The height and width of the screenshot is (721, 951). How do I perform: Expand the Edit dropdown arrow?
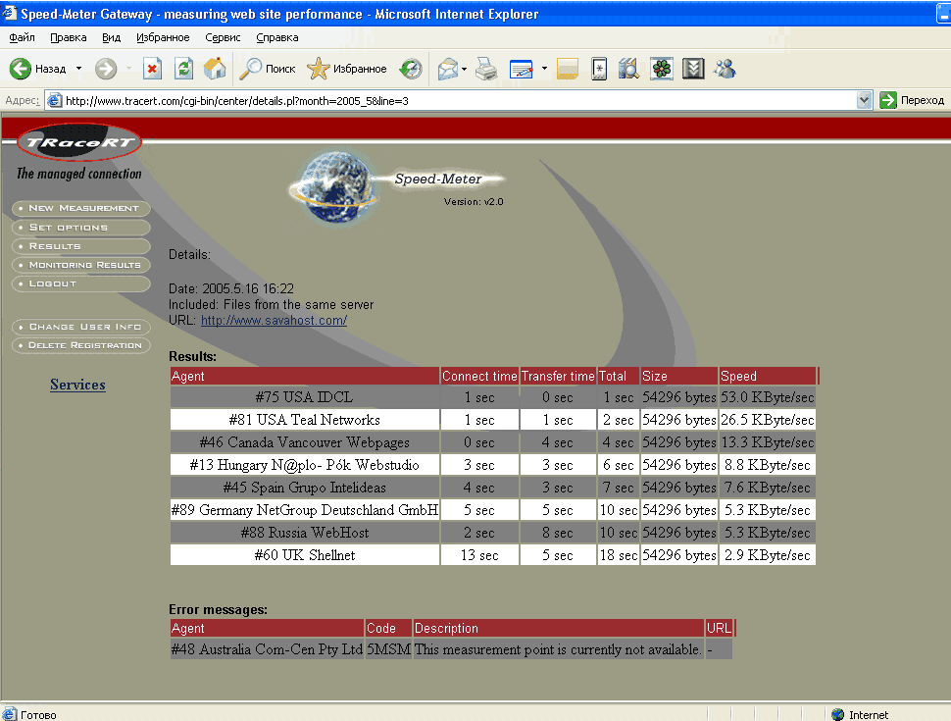tap(544, 69)
